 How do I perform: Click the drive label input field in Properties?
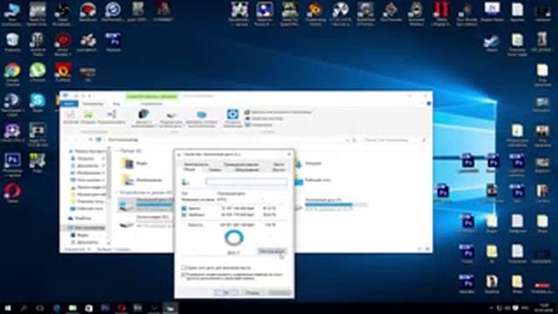coord(246,182)
